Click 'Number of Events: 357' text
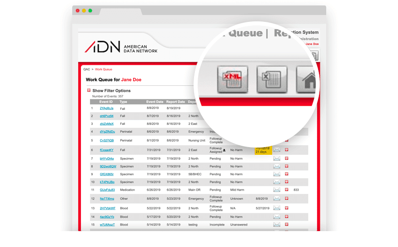Image resolution: width=398 pixels, height=247 pixels. pyautogui.click(x=108, y=96)
